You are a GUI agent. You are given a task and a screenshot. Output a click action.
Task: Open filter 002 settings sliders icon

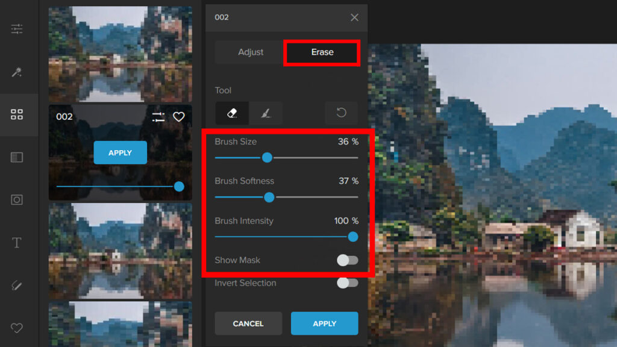(158, 117)
